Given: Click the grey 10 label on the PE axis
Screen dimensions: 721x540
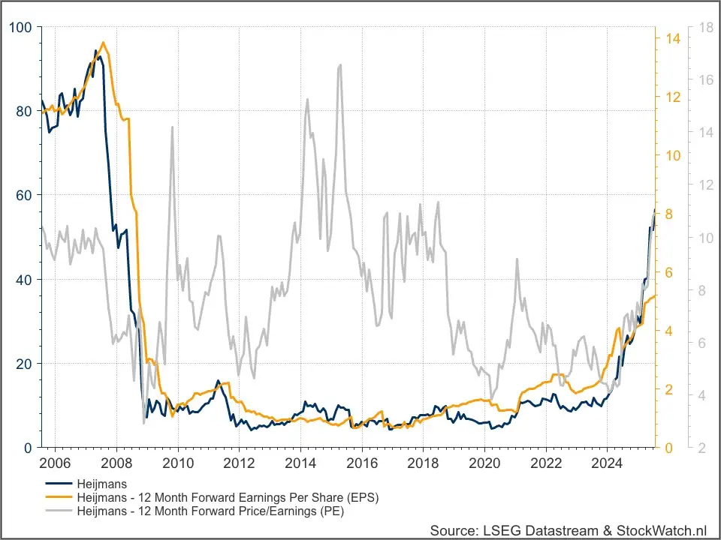Looking at the screenshot, I should pos(706,238).
